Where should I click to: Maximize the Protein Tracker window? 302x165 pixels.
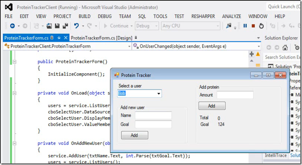point(268,75)
